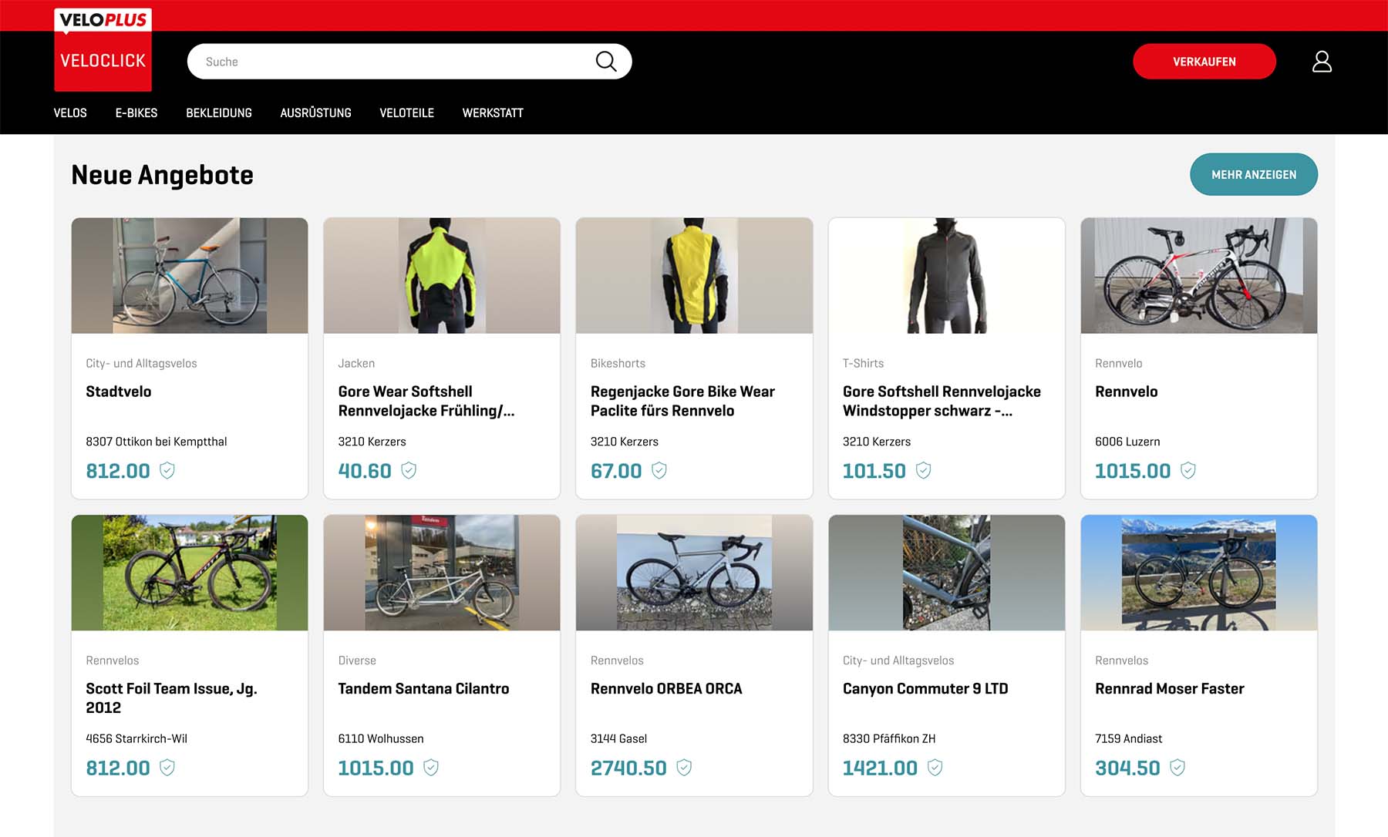Open the Tandem Santana Cilantro listing title

pos(423,688)
